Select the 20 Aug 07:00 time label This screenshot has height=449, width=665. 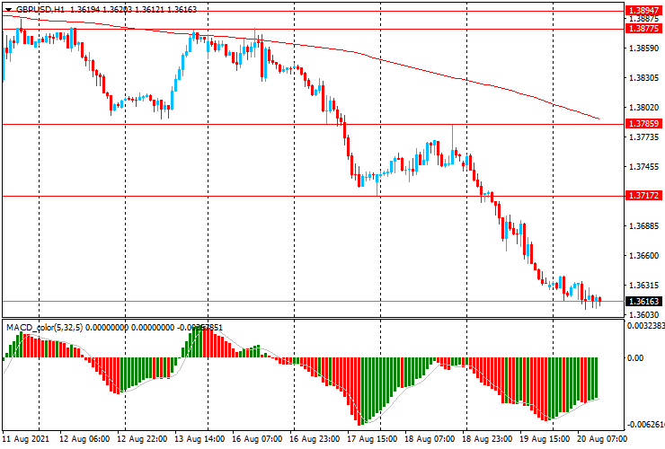[602, 438]
